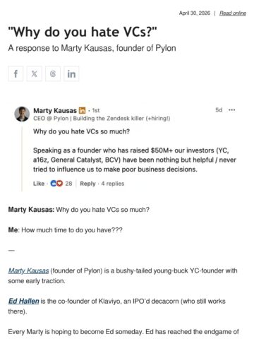Expand the 4 replies thread
This screenshot has height=339, width=254.
pyautogui.click(x=112, y=184)
